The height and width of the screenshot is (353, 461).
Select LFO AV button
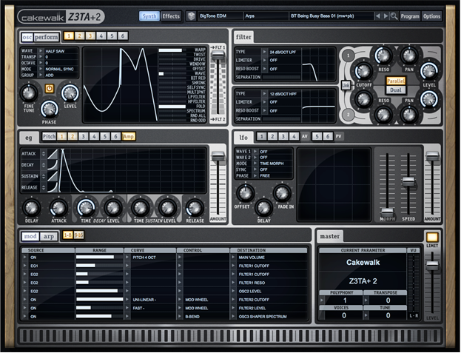click(305, 136)
